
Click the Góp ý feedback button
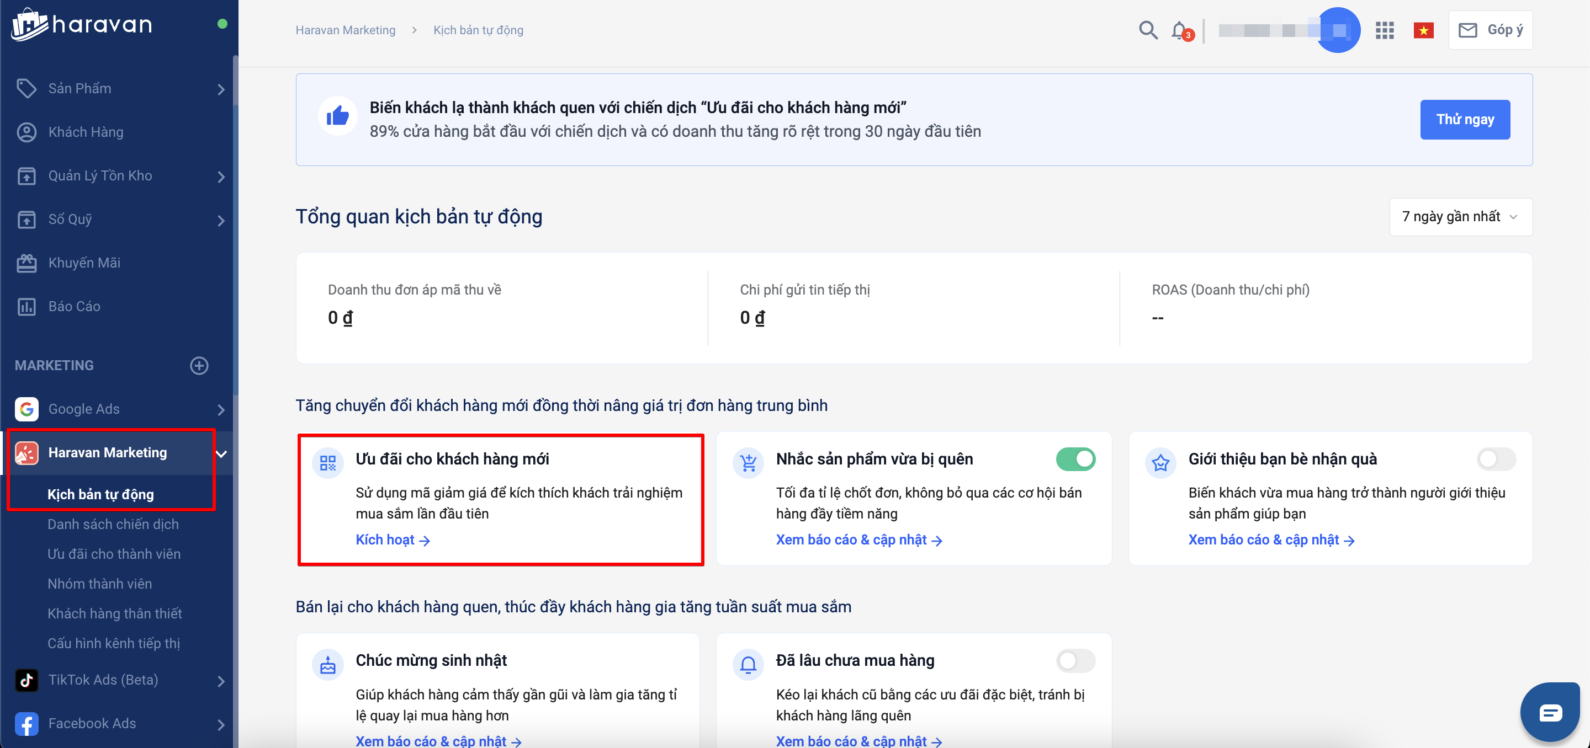coord(1490,30)
